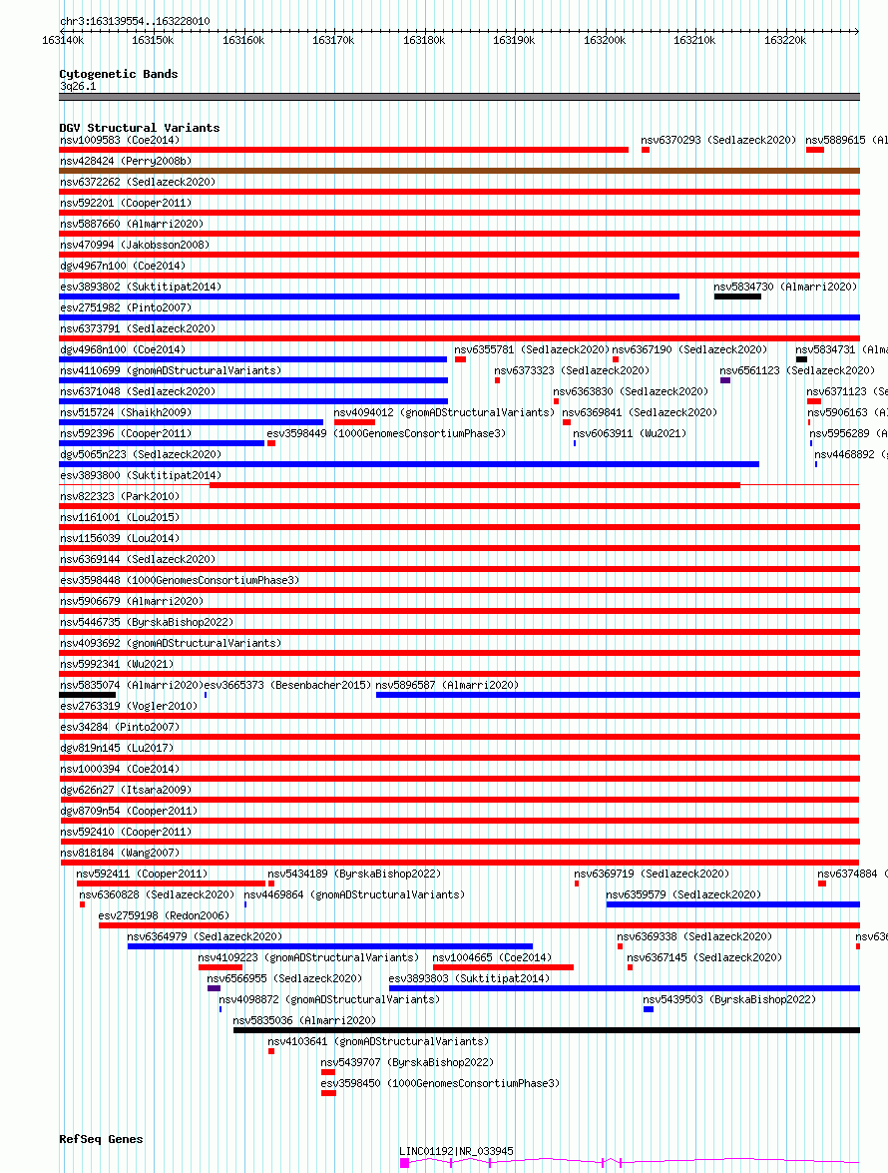Select nsv515724 (Shaikh2009) label
Screen dimensions: 888x1173
(126, 412)
